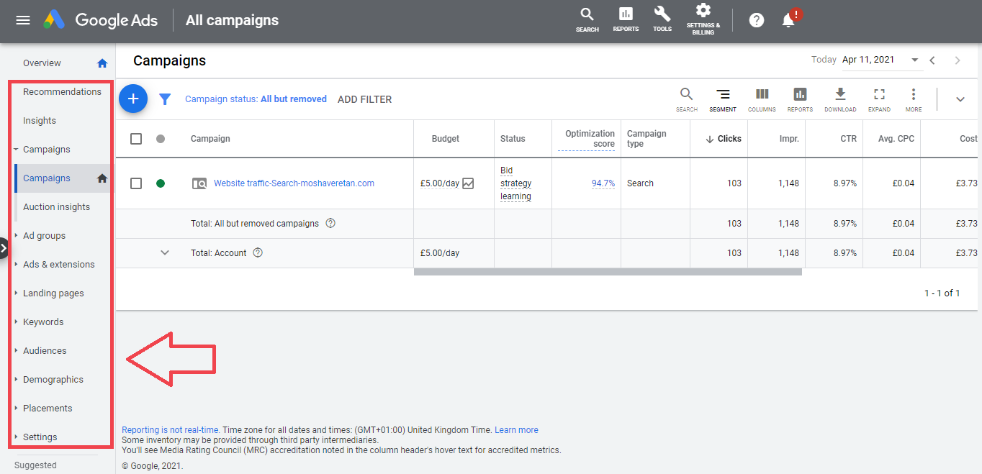Open Overview in sidebar
This screenshot has height=474, width=982.
(x=42, y=63)
